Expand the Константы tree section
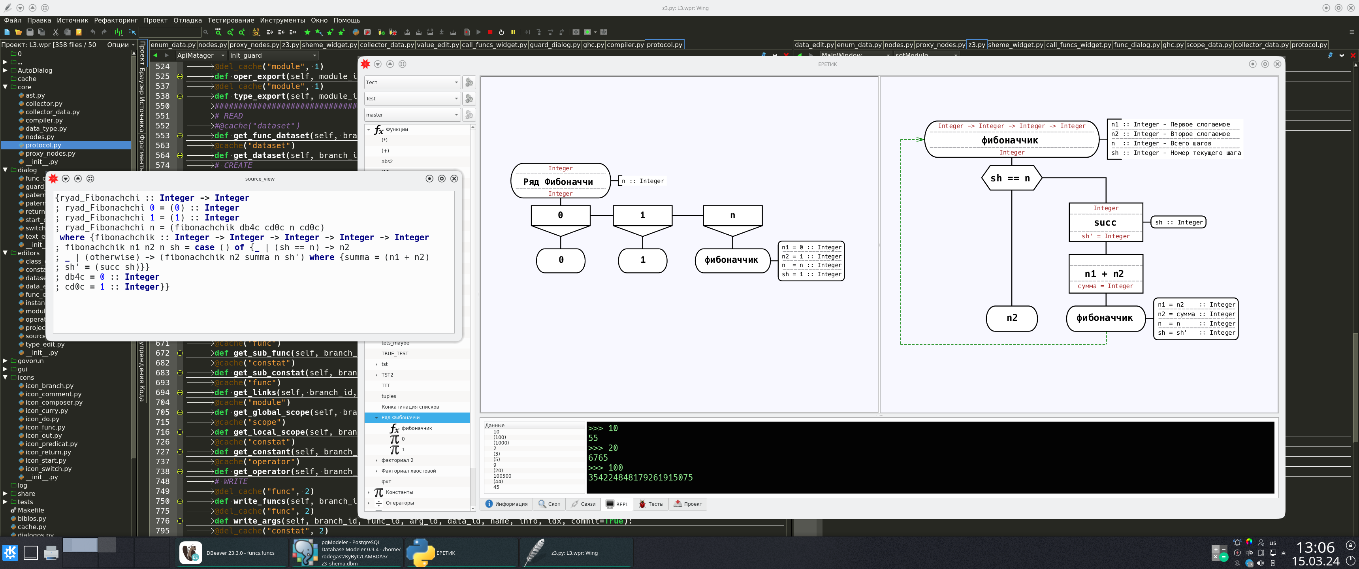The image size is (1359, 569). [369, 492]
